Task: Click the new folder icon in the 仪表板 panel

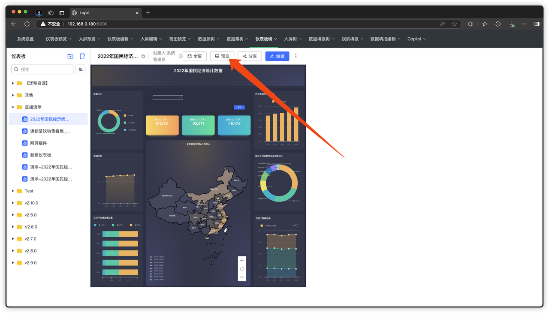Action: coord(70,56)
